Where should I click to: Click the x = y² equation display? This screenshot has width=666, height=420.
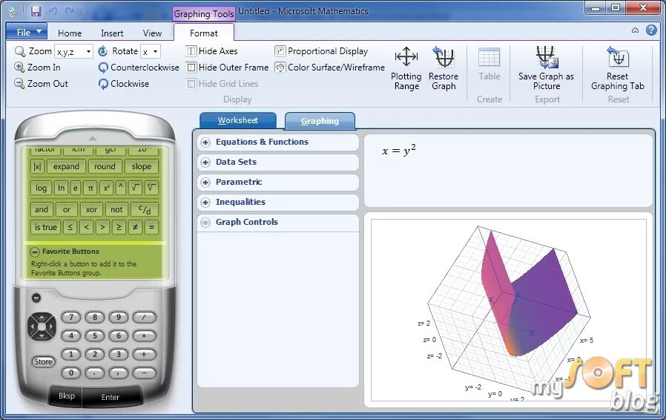click(399, 150)
